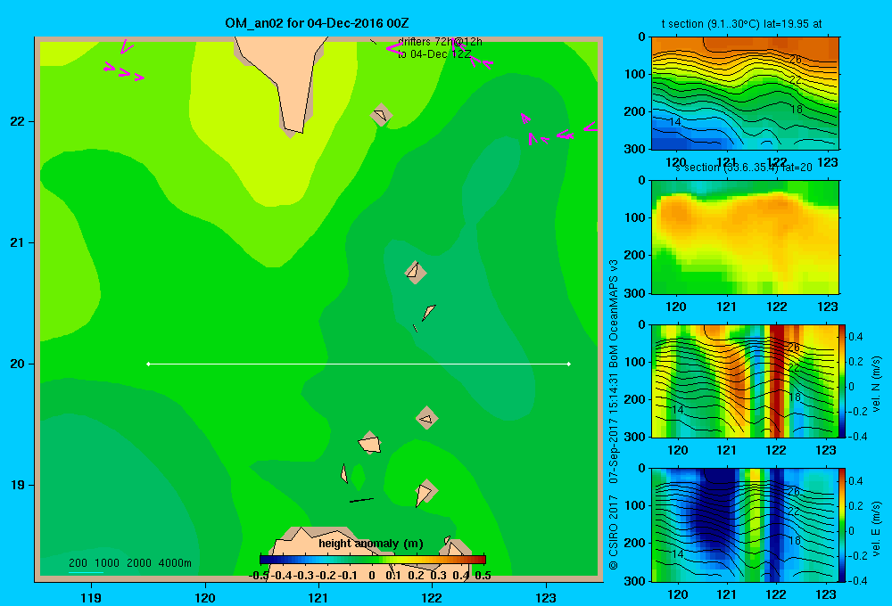This screenshot has width=892, height=606.
Task: Click the 't section (9.1..30°C) lat=19.95' heading
Action: pos(741,24)
